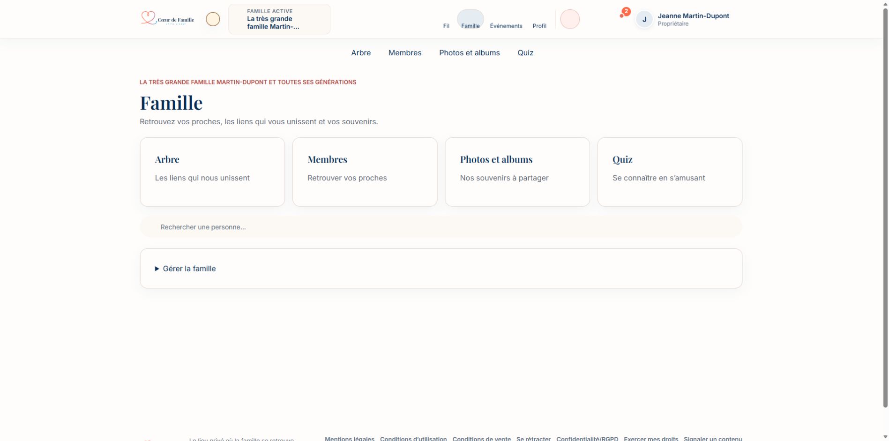889x441 pixels.
Task: Expand the Gérer la famille section
Action: click(185, 269)
